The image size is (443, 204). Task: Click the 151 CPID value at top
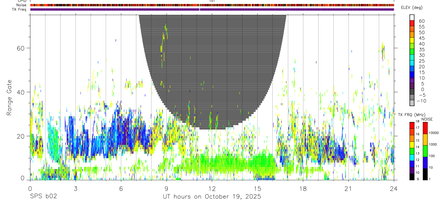(x=212, y=1)
